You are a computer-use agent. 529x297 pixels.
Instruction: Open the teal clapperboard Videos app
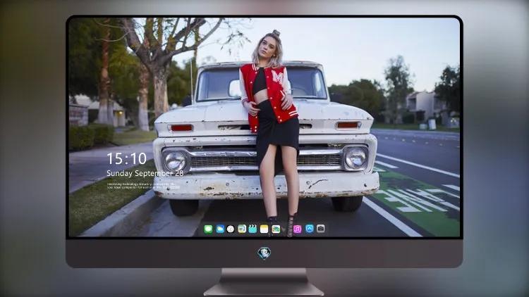(253, 229)
